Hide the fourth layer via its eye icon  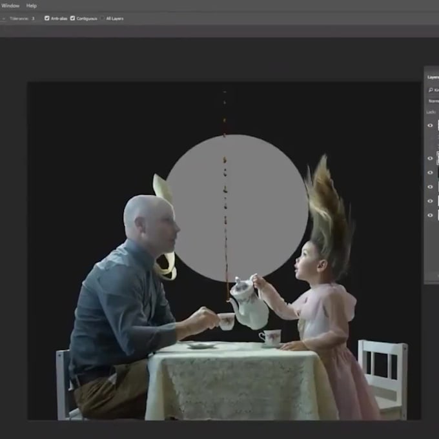[431, 187]
